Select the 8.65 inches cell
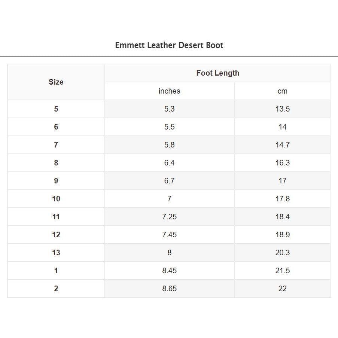This screenshot has height=338, width=338. tap(170, 289)
